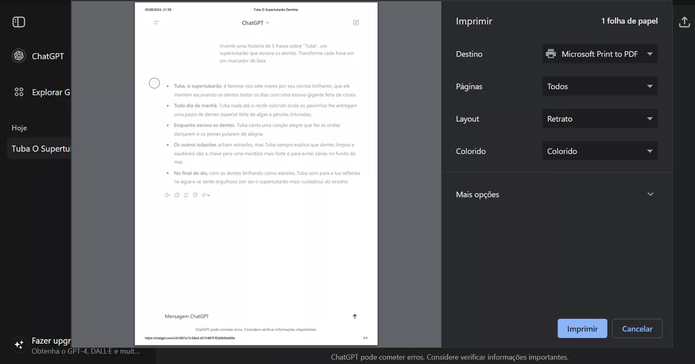695x364 pixels.
Task: Click 'No final do dia' bullet text
Action: pos(189,173)
